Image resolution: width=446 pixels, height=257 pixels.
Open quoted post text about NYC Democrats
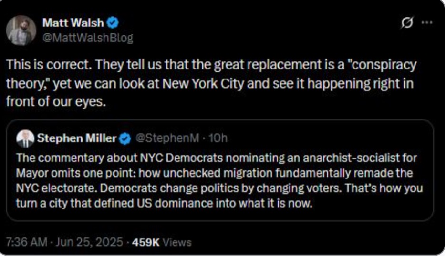click(x=219, y=181)
